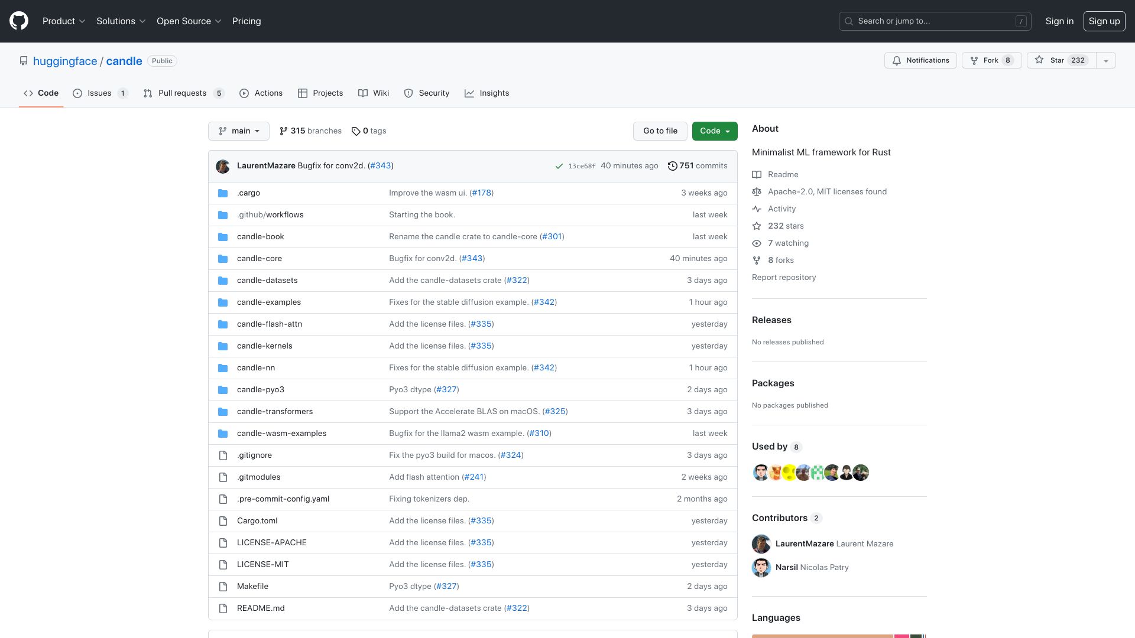Image resolution: width=1135 pixels, height=638 pixels.
Task: Click the candle-core folder icon
Action: click(x=223, y=259)
